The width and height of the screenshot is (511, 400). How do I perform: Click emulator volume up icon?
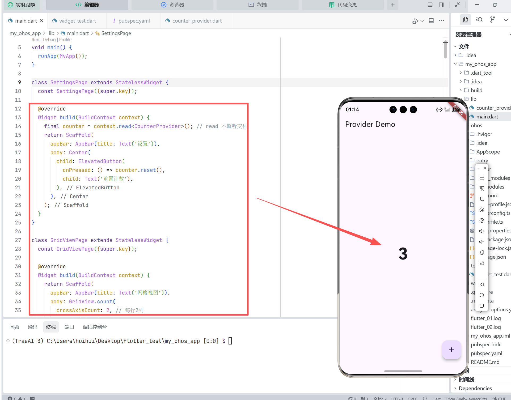point(482,231)
